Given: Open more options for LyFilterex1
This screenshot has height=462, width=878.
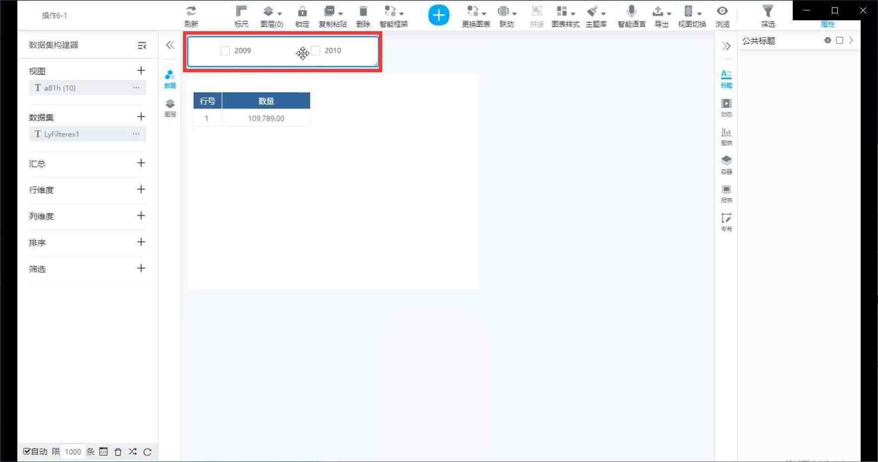Looking at the screenshot, I should pos(136,134).
